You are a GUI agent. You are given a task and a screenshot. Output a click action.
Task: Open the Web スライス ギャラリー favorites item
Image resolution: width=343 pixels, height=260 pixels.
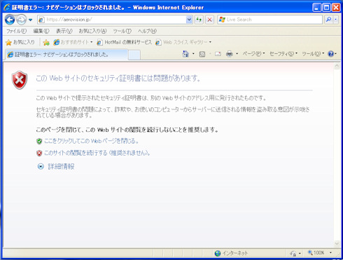pyautogui.click(x=183, y=42)
